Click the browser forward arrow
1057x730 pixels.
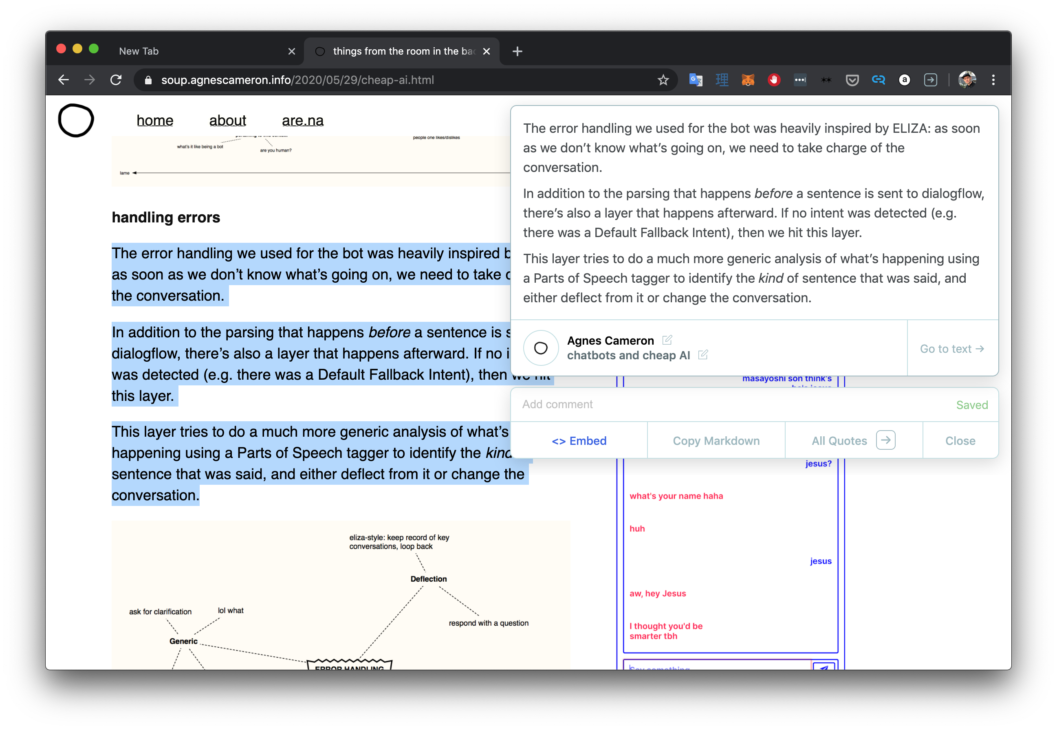[90, 80]
